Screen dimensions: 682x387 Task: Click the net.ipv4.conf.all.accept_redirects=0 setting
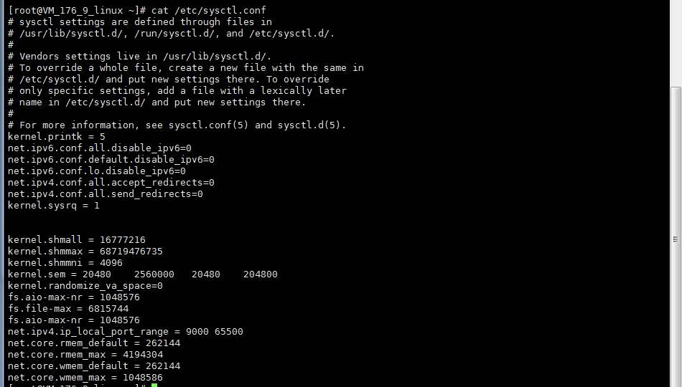(x=111, y=183)
